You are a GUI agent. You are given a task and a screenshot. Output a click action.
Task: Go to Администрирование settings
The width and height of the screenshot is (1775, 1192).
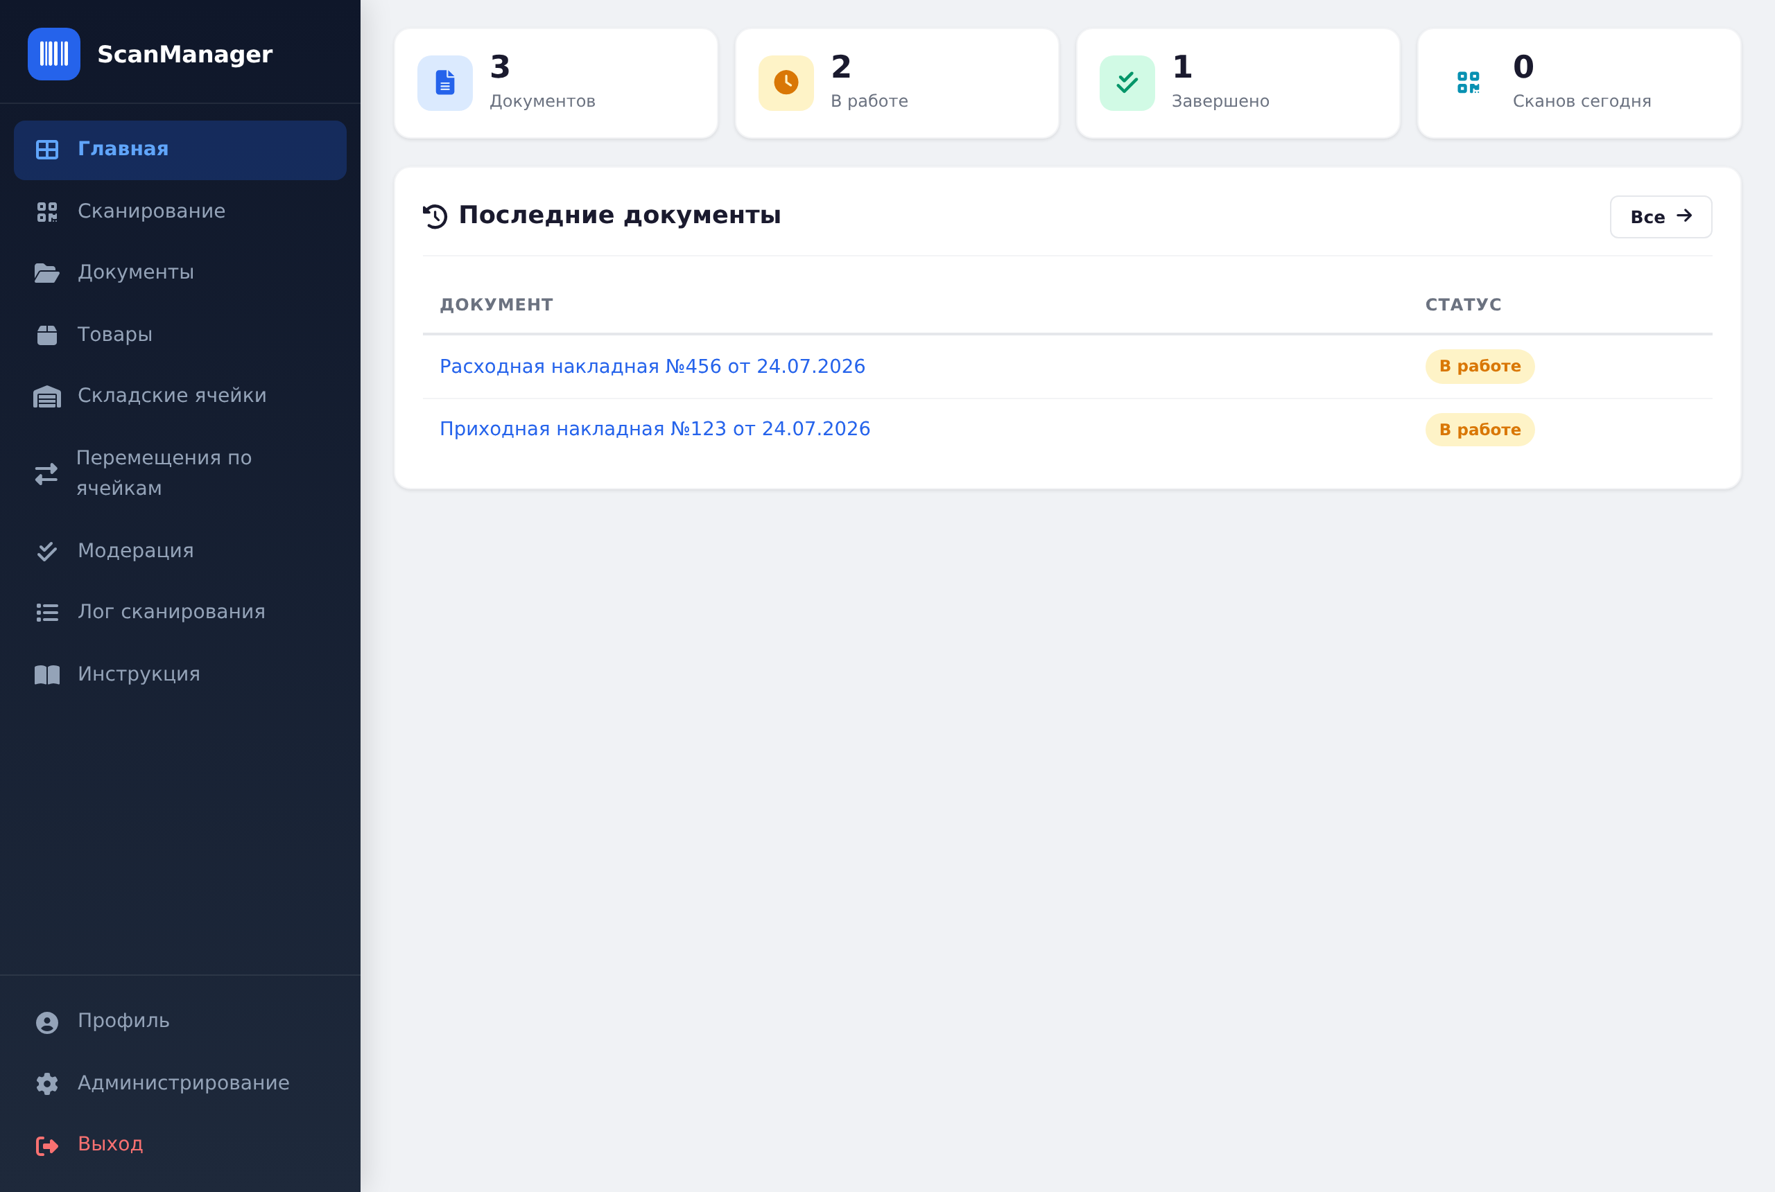coord(180,1083)
